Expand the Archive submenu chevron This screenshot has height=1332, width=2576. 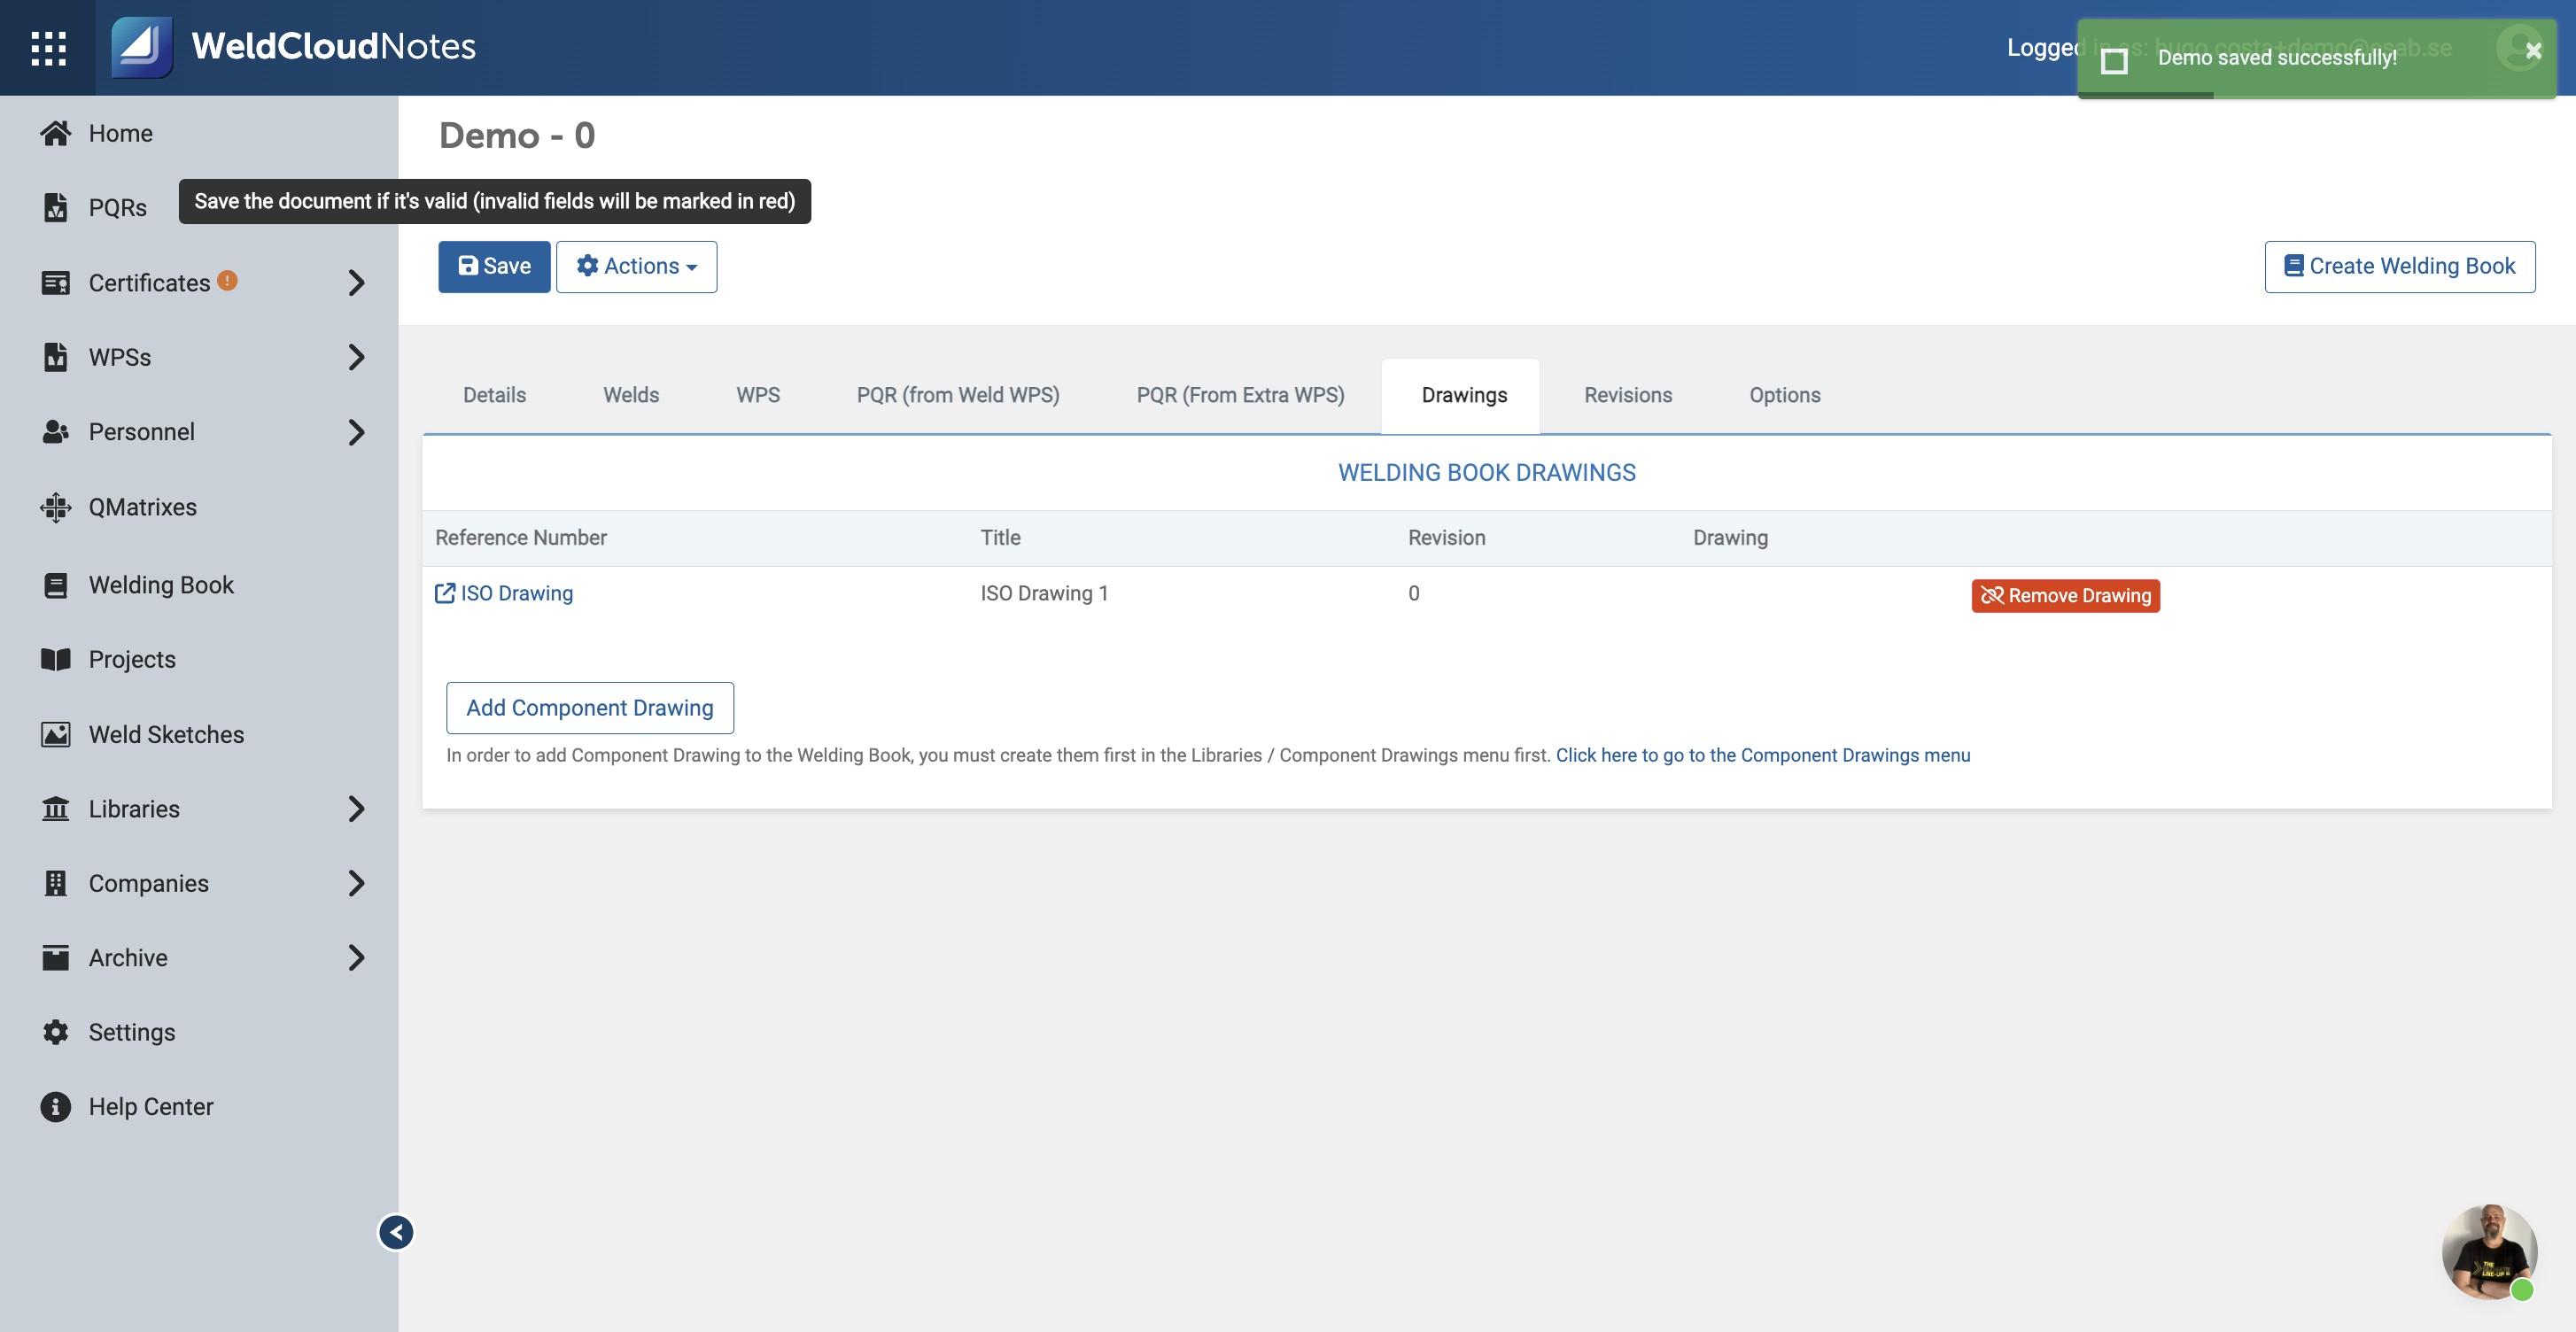(356, 957)
